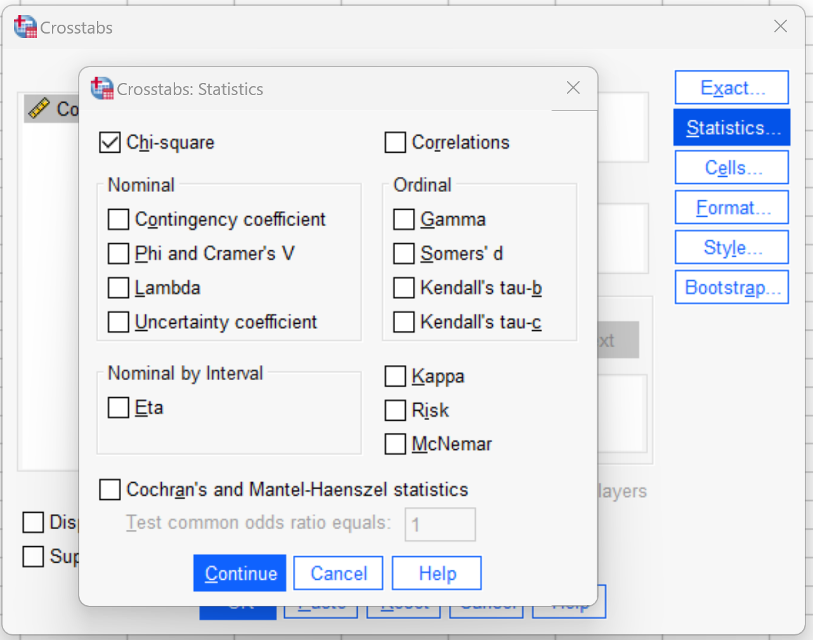Image resolution: width=813 pixels, height=640 pixels.
Task: Toggle the Gamma checkbox
Action: (x=403, y=219)
